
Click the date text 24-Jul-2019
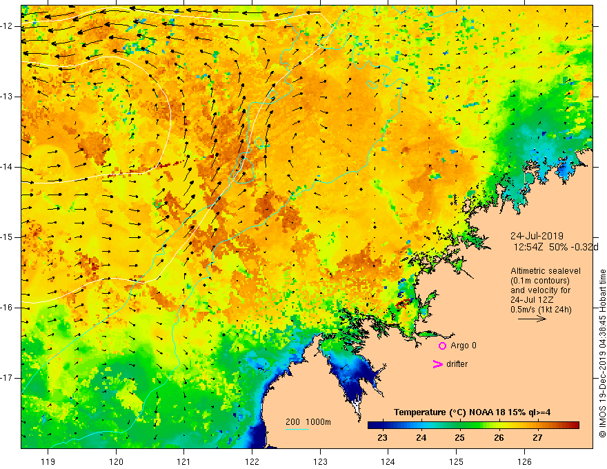[537, 236]
